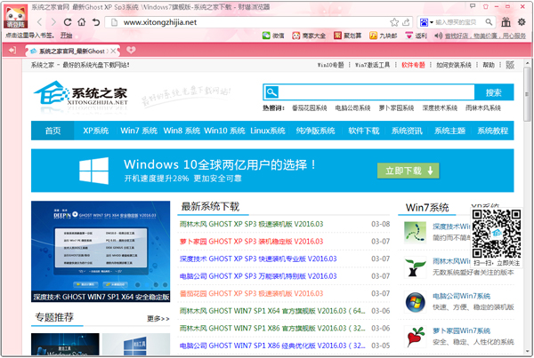This screenshot has height=358, width=534.
Task: Open the Win7 系统 navigation menu item
Action: point(138,131)
